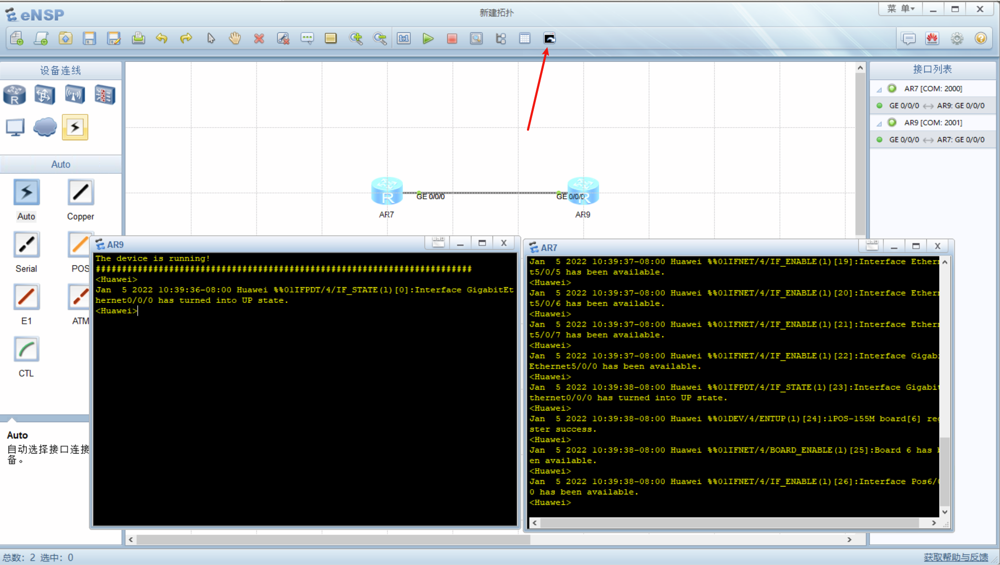Image resolution: width=1000 pixels, height=565 pixels.
Task: Click the AR9 window leftmost title-bar button
Action: pos(439,243)
